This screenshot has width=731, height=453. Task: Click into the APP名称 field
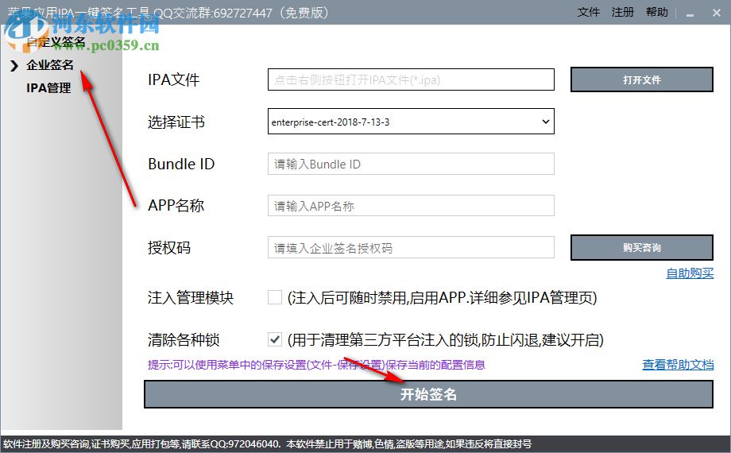tap(411, 206)
